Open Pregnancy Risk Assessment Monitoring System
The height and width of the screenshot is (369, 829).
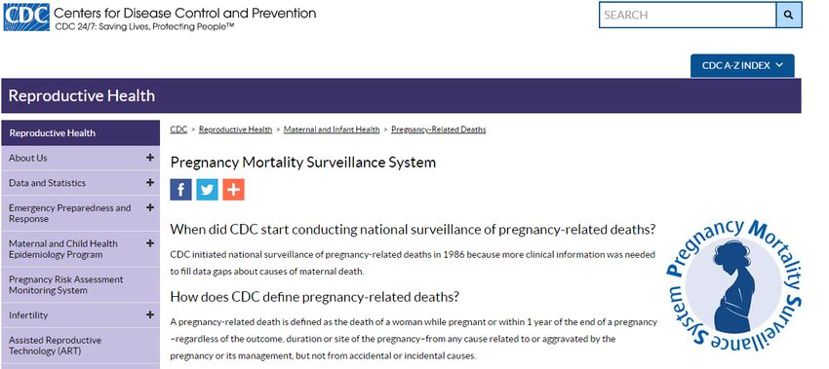point(80,284)
